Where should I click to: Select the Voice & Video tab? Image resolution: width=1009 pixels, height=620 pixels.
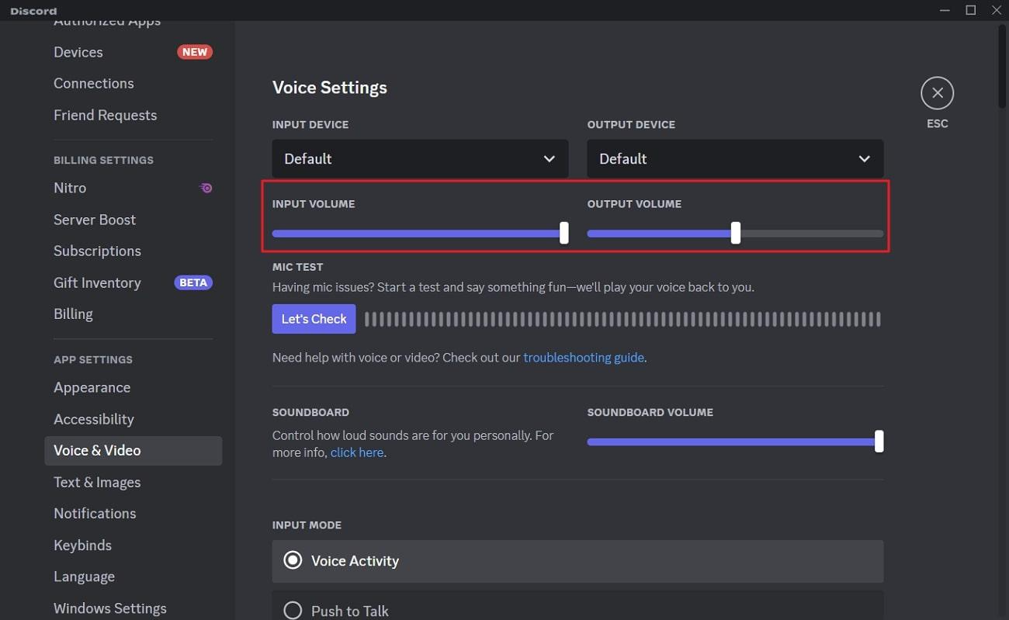click(97, 450)
